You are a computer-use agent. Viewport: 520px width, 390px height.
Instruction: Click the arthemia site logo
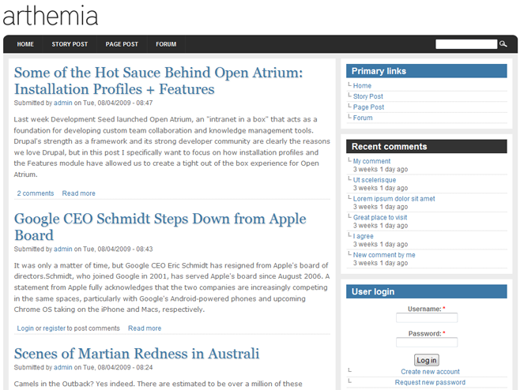(51, 16)
